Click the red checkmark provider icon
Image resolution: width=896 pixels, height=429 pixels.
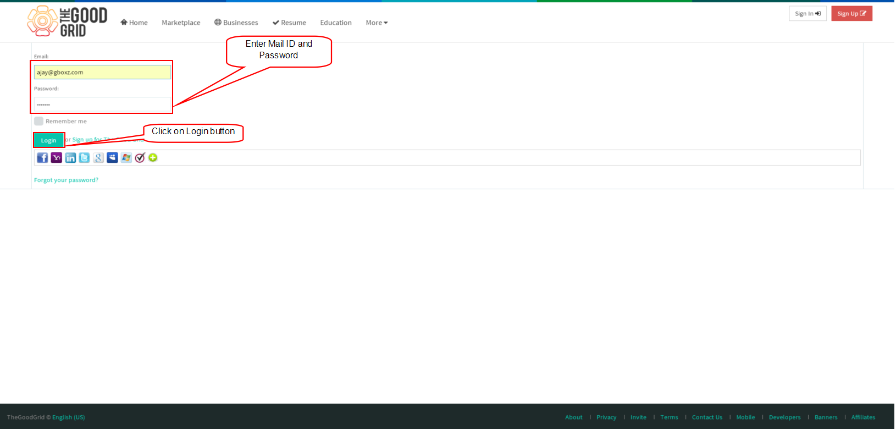click(140, 158)
